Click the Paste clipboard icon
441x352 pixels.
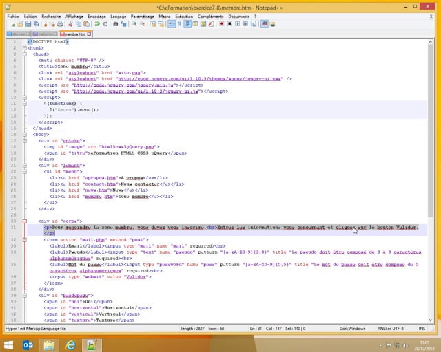86,24
